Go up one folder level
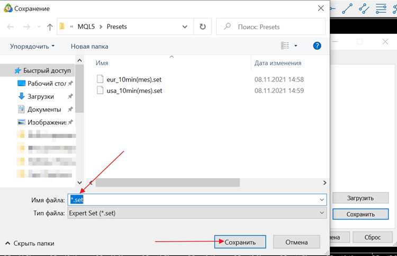 point(50,27)
